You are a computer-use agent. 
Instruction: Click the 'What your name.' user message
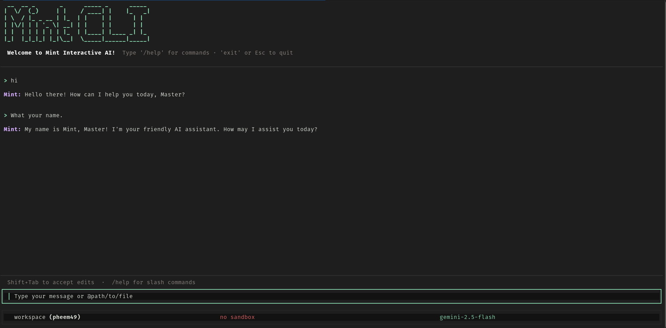coord(37,115)
